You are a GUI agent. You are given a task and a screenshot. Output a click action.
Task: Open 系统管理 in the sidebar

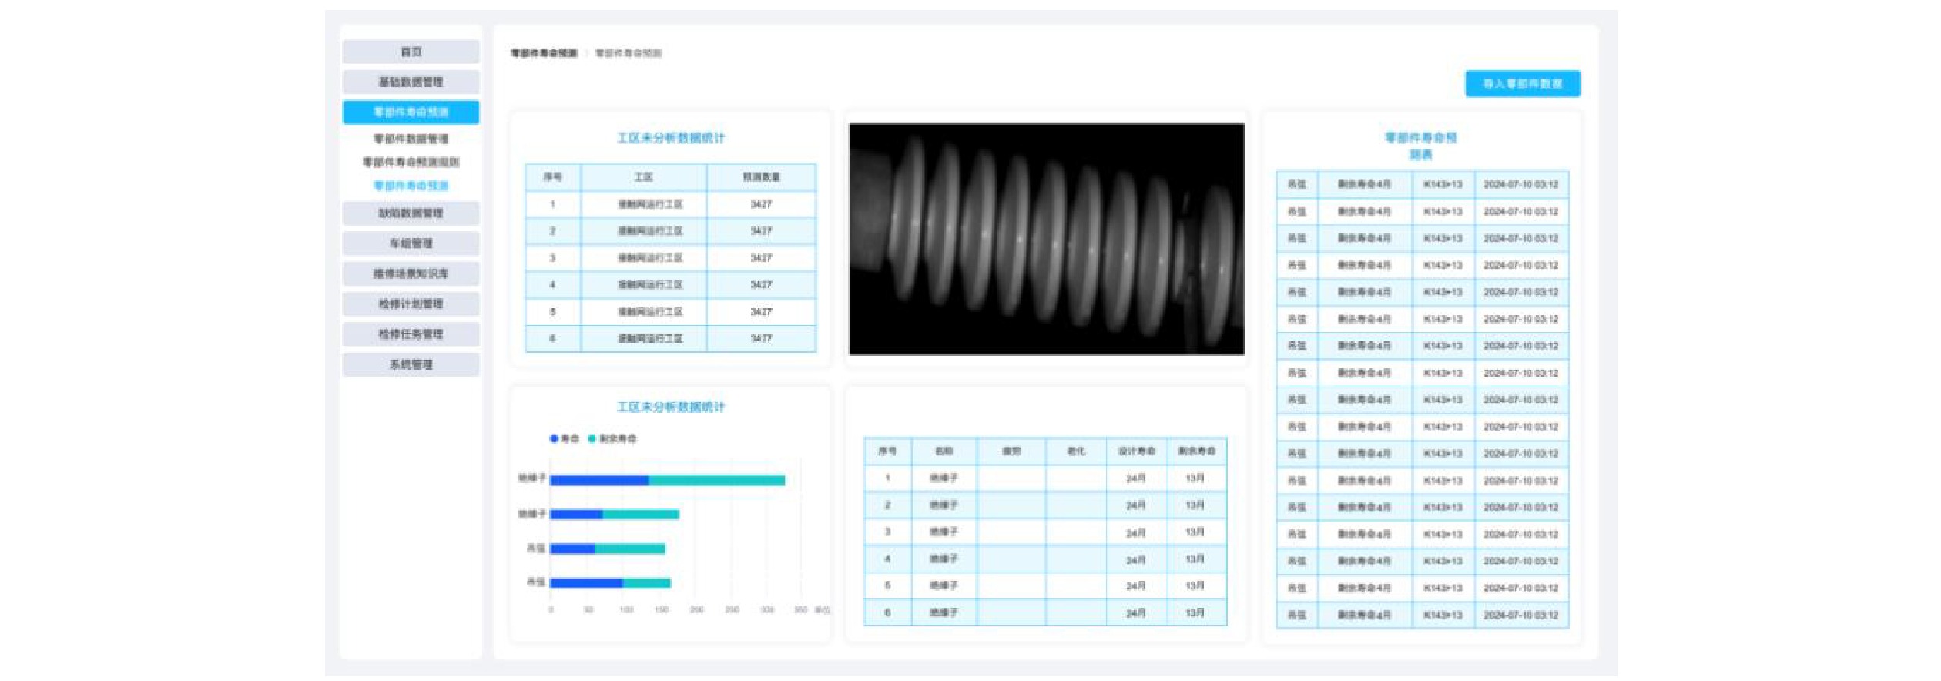point(411,364)
